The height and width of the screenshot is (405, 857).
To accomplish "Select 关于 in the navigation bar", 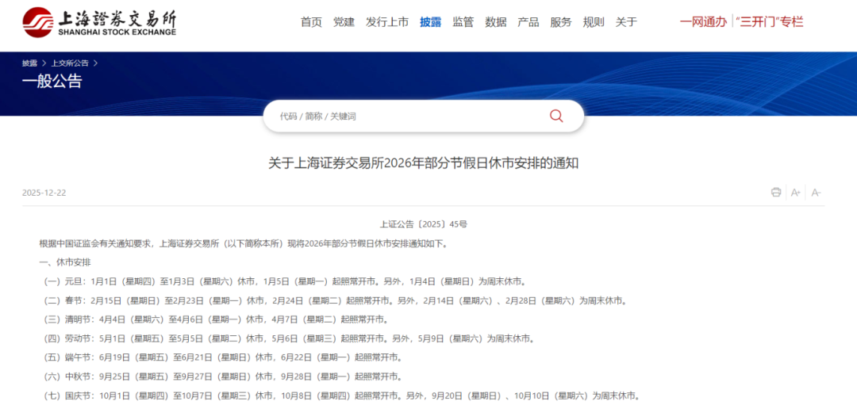I will [625, 22].
